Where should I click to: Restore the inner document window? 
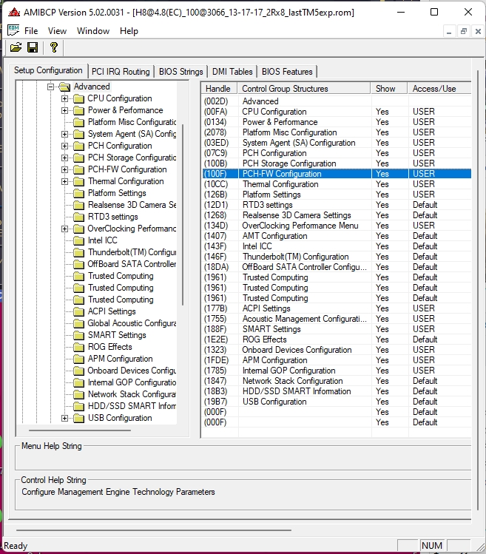point(463,32)
